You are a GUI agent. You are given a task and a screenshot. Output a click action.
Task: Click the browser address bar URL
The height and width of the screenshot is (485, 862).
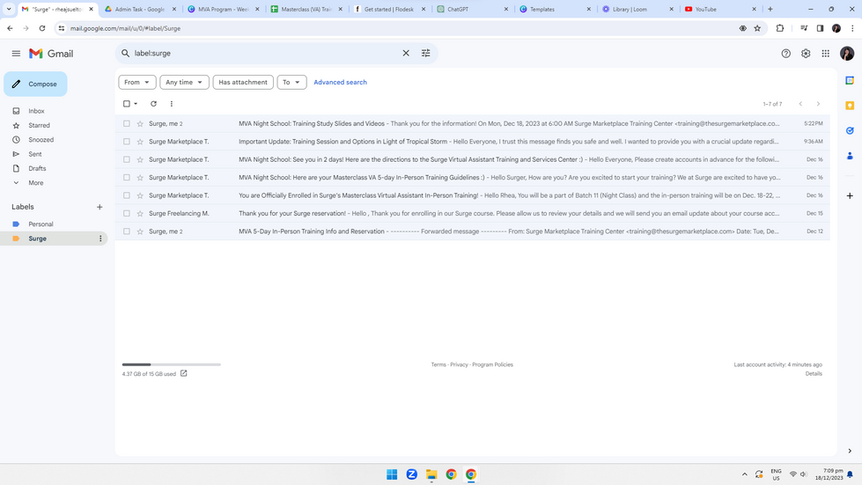pyautogui.click(x=125, y=28)
